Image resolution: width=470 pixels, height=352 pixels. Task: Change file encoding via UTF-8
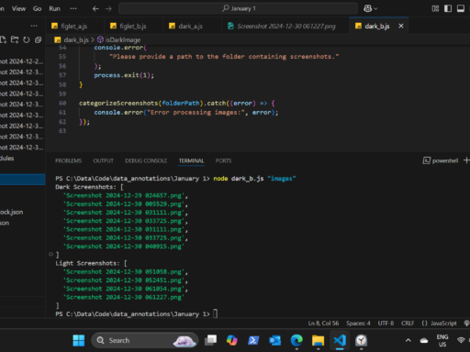[386, 324]
